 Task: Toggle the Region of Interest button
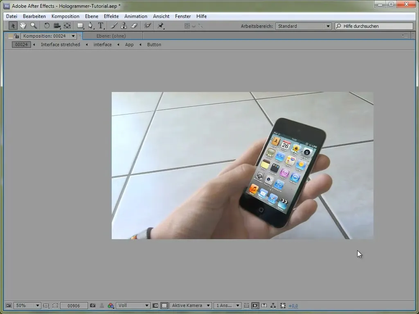point(155,305)
